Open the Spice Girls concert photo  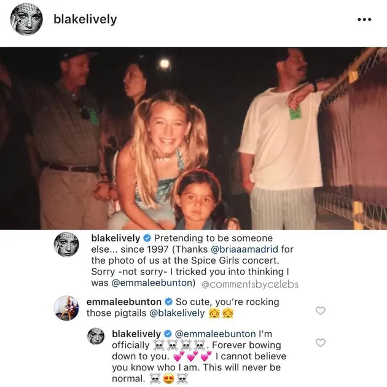point(193,138)
